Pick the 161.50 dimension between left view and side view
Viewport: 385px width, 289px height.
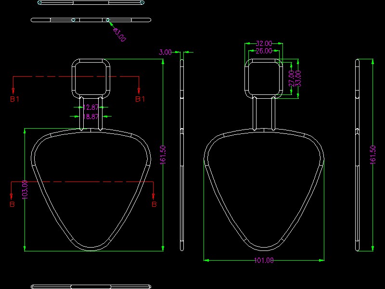point(163,155)
